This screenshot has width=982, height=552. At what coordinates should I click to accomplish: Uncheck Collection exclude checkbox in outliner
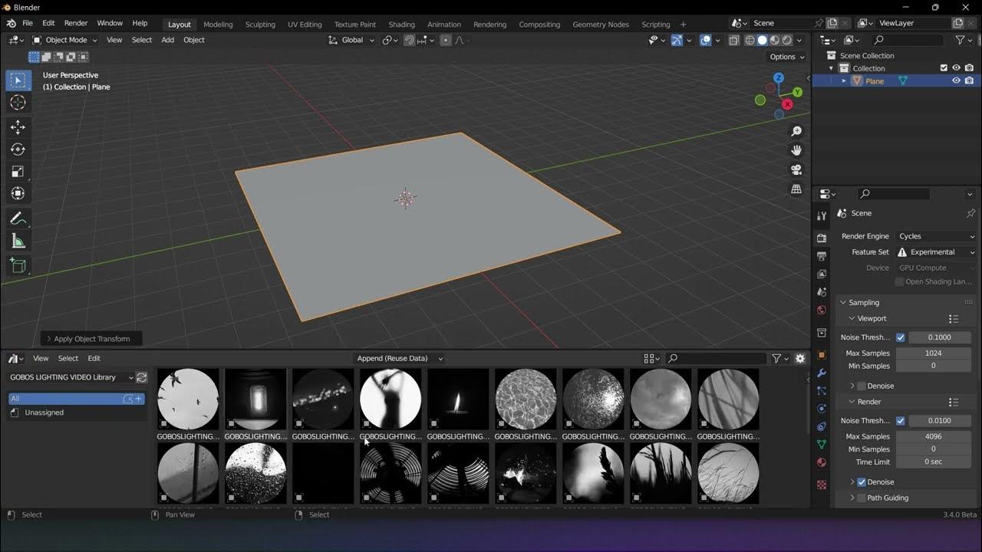point(944,68)
